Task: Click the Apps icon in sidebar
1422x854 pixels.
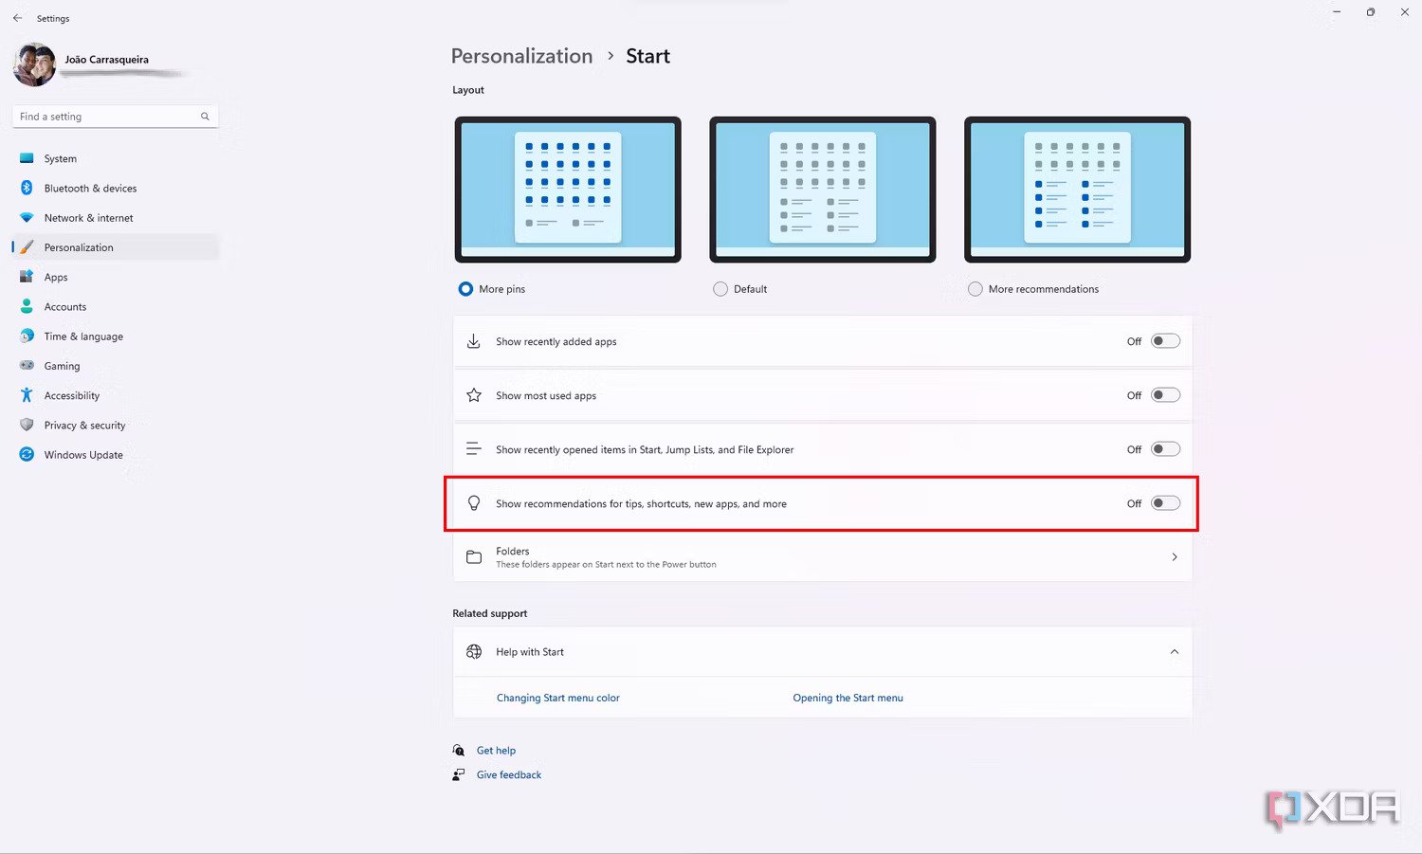Action: [x=27, y=277]
